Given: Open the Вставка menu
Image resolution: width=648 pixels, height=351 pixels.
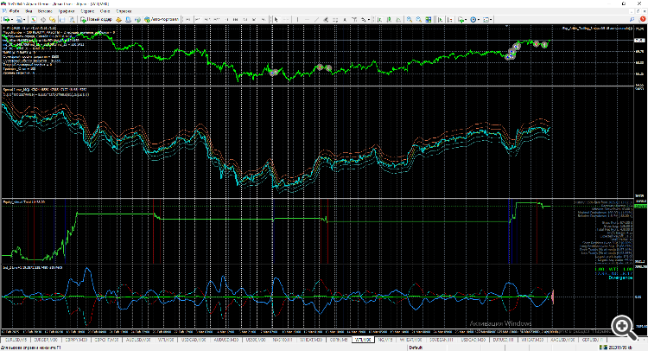Looking at the screenshot, I should pyautogui.click(x=45, y=11).
